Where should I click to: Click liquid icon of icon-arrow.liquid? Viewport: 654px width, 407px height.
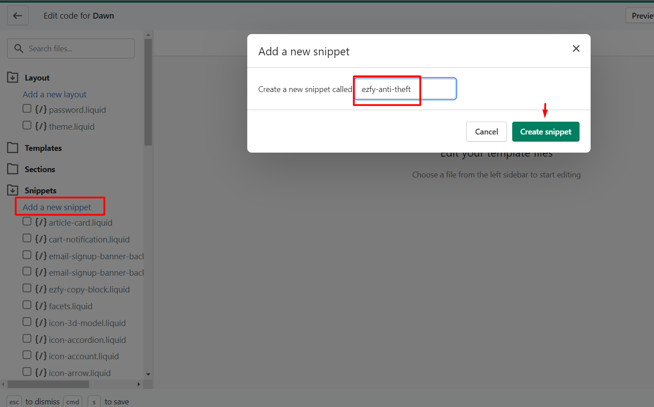(41, 372)
